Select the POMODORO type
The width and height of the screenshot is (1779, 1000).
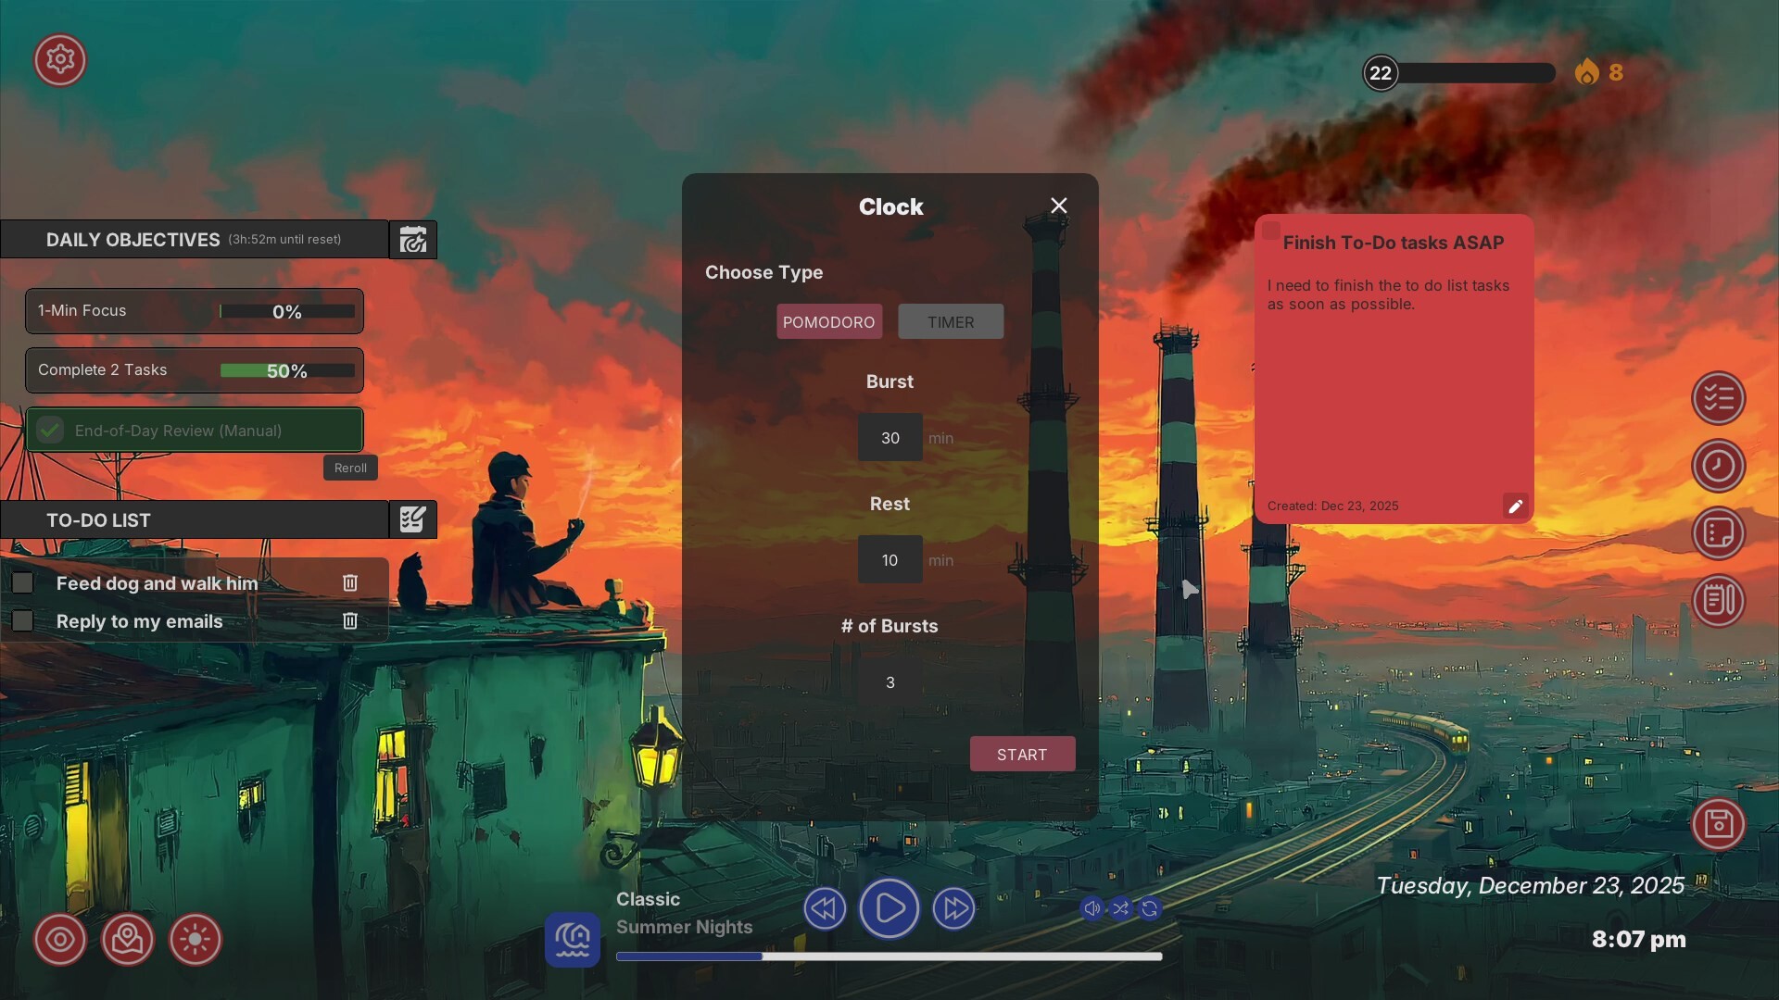829,321
